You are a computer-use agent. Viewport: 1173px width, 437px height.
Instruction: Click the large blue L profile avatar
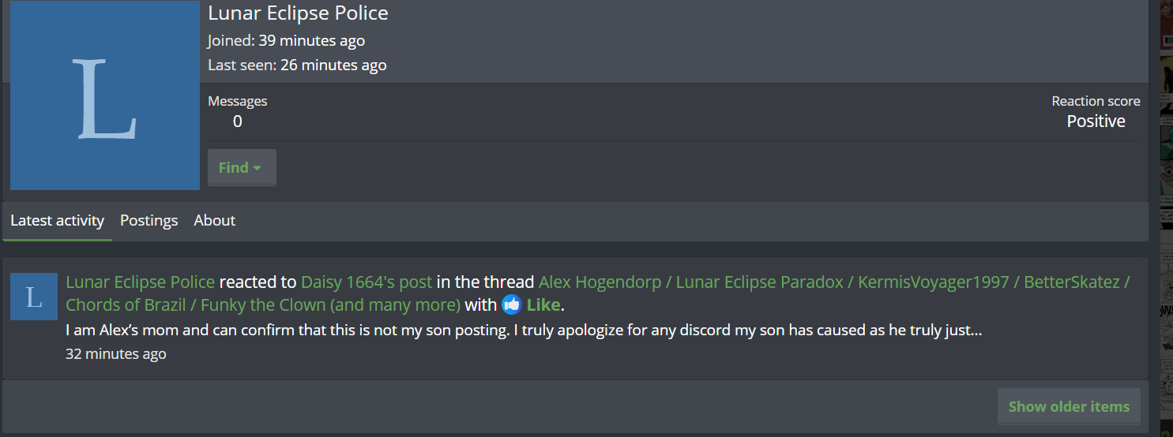(x=105, y=95)
